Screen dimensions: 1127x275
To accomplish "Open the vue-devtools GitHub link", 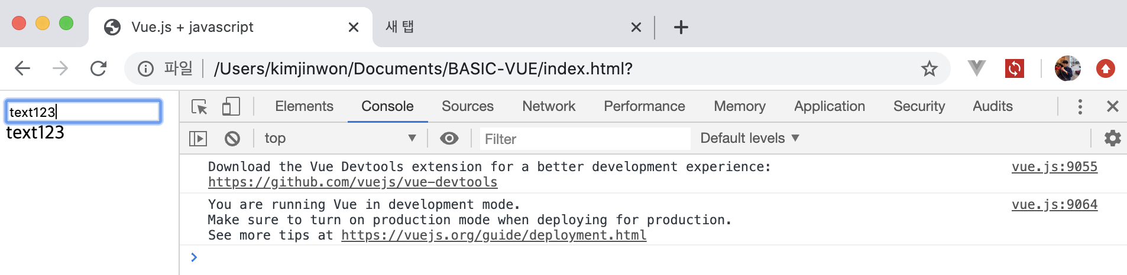I will pos(352,182).
